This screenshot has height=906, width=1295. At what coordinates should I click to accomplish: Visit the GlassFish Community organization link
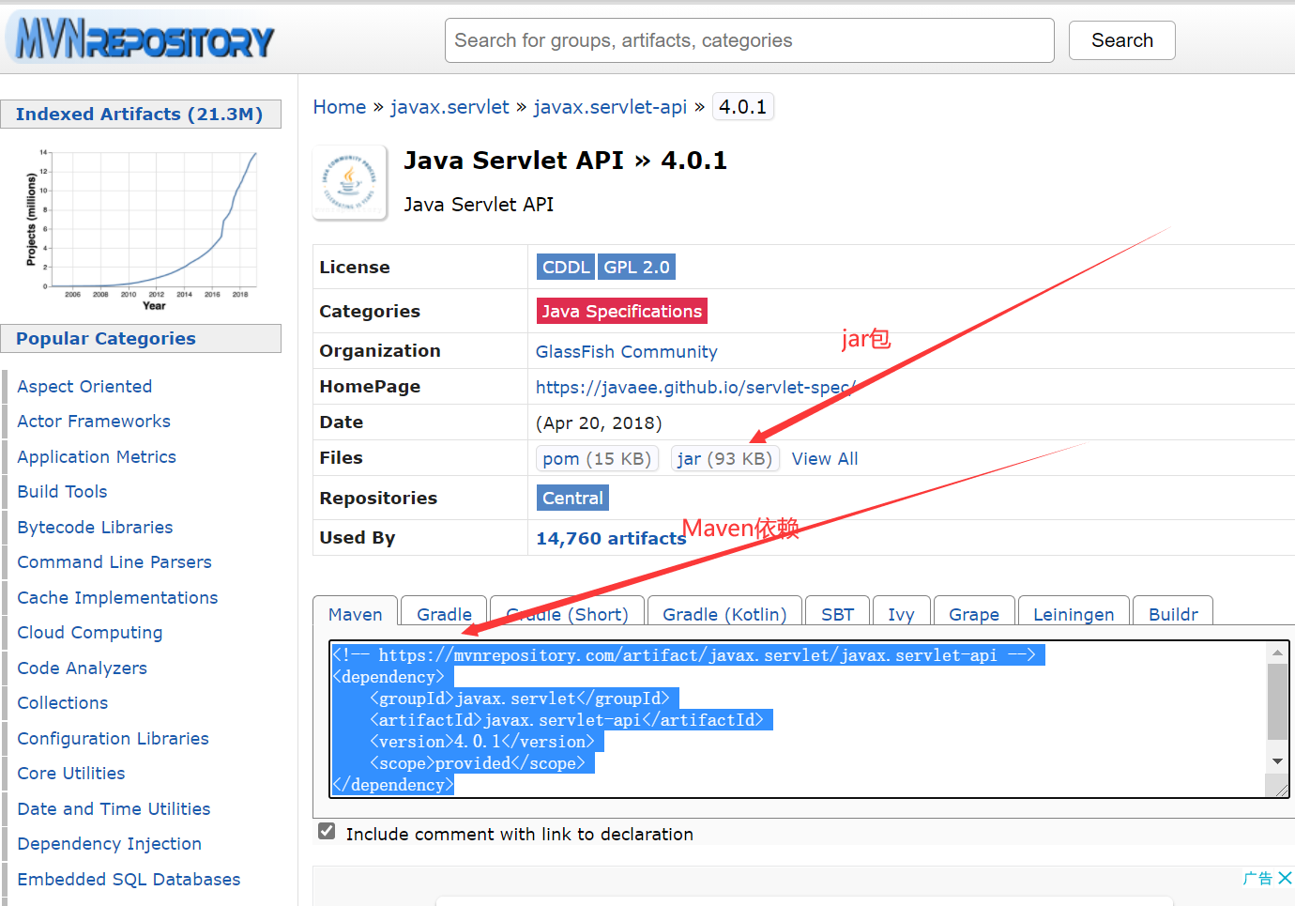point(626,351)
